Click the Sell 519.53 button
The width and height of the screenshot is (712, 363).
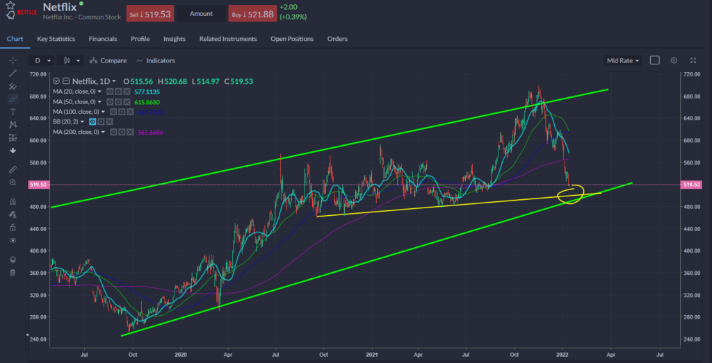[x=149, y=14]
